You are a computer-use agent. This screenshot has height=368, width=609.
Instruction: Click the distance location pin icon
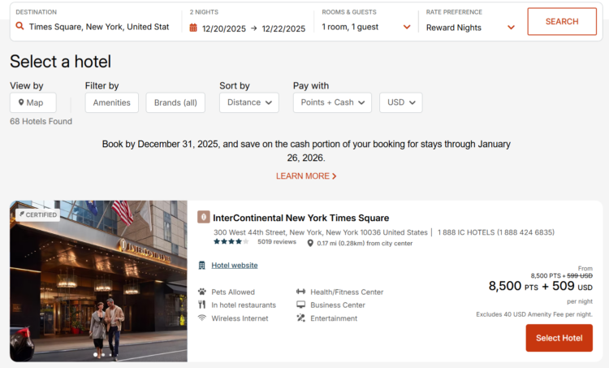310,243
